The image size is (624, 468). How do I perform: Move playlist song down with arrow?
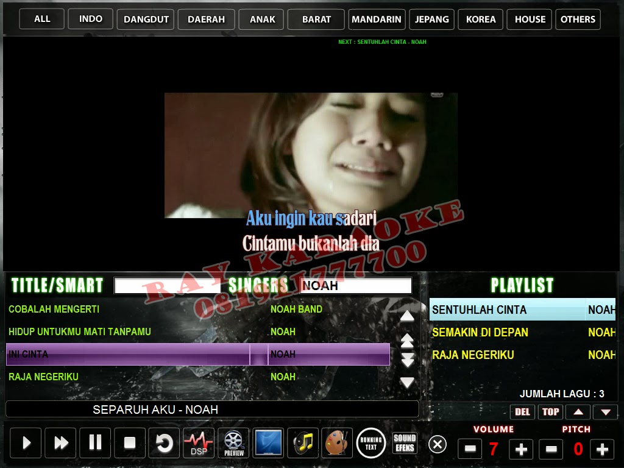[x=606, y=412]
